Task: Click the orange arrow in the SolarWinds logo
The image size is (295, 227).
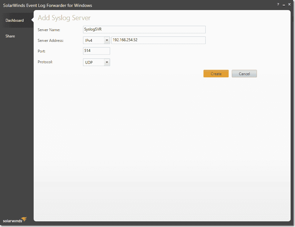Action: (24, 219)
